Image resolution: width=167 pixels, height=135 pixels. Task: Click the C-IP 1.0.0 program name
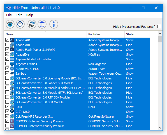[x=23, y=112]
